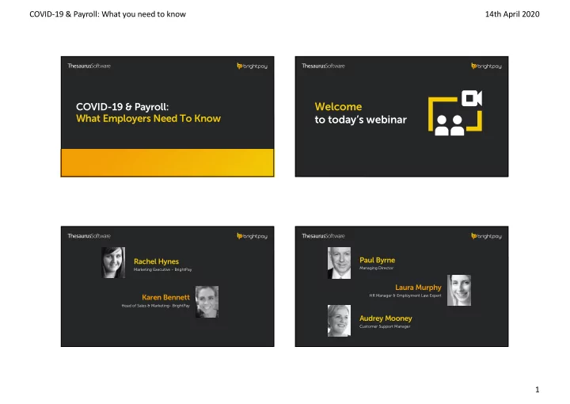Click the page header title 'COVID-19 & Payroll: What you need to know'

click(108, 14)
